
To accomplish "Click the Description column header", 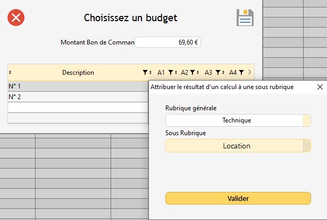I will point(78,72).
